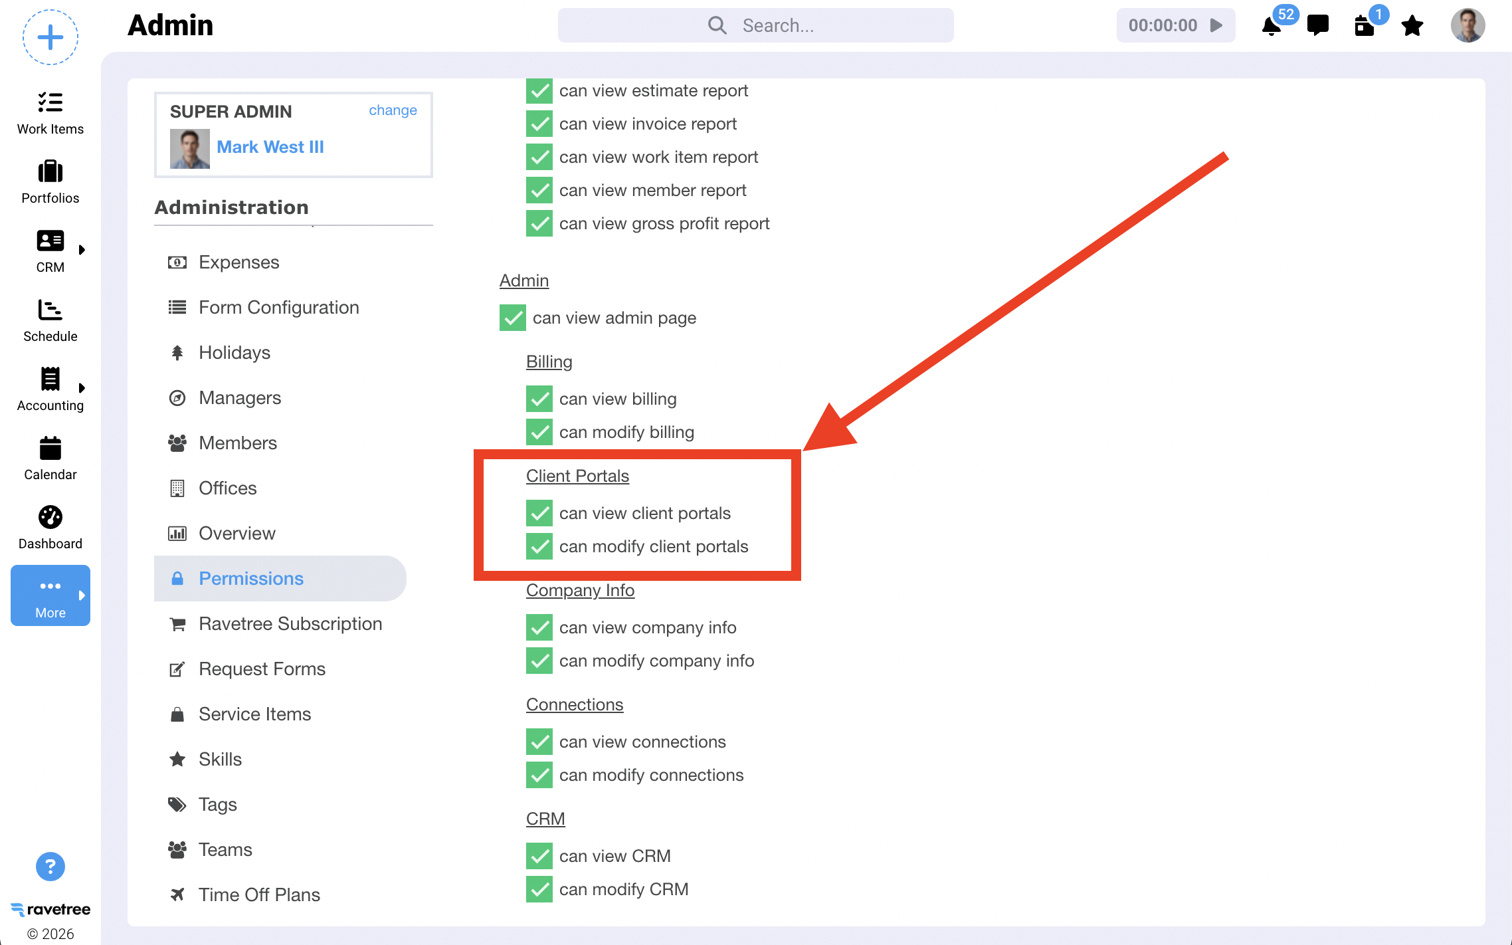Expand the CRM sidebar arrow
1512x945 pixels.
click(82, 250)
